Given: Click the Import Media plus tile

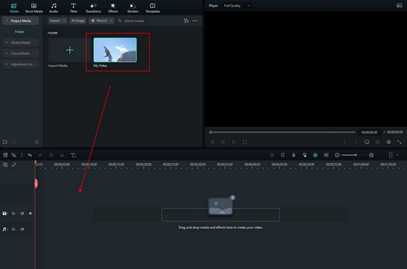Looking at the screenshot, I should (70, 50).
